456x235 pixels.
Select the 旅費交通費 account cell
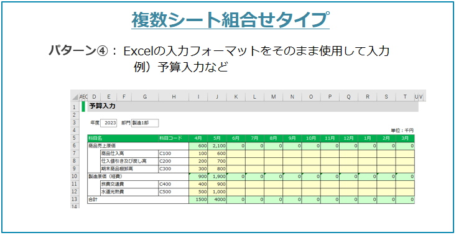[129, 184]
